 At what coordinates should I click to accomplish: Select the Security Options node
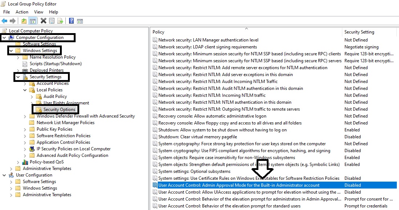59,109
